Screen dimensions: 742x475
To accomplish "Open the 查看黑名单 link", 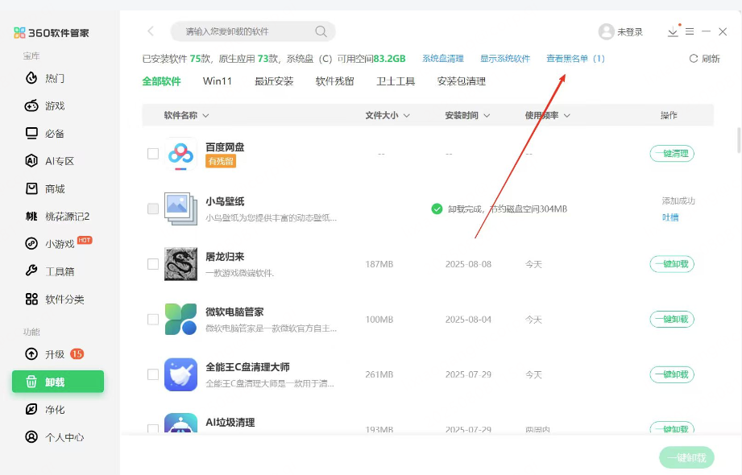I will point(574,59).
